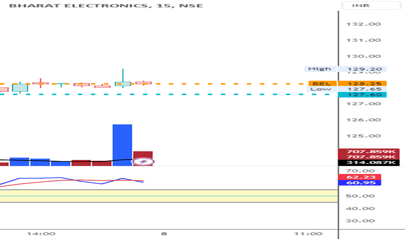Screen dimensions: 405x239
Task: Click the cyan 127.60 price tag
Action: point(362,95)
